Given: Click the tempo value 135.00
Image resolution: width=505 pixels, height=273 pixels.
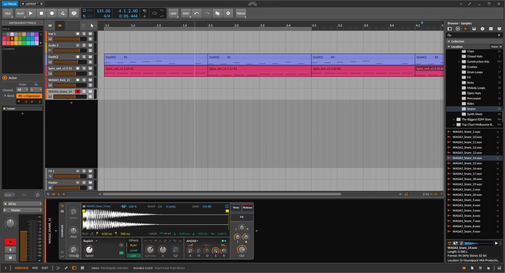Looking at the screenshot, I should coord(103,11).
